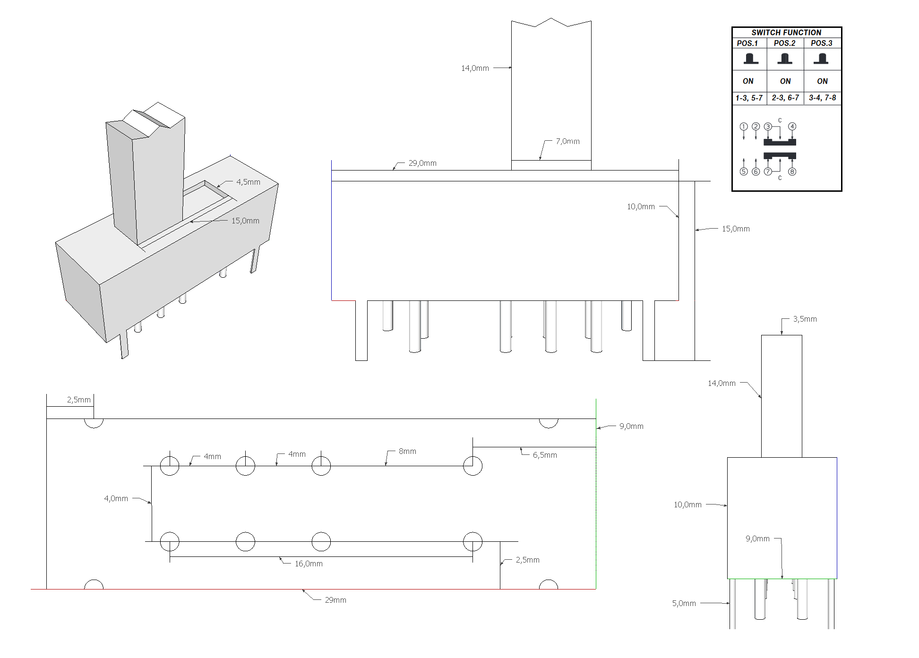Viewport: 919px width, 658px height.
Task: Click the ON text under POS.2
Action: [x=785, y=81]
